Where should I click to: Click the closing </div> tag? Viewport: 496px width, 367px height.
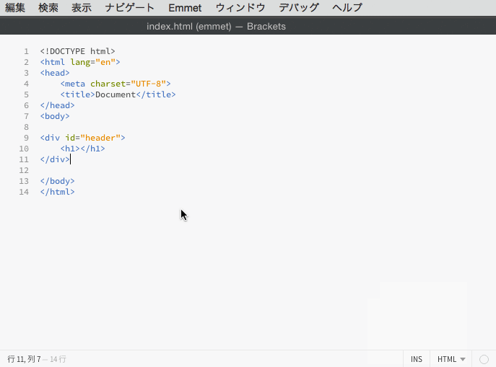55,159
